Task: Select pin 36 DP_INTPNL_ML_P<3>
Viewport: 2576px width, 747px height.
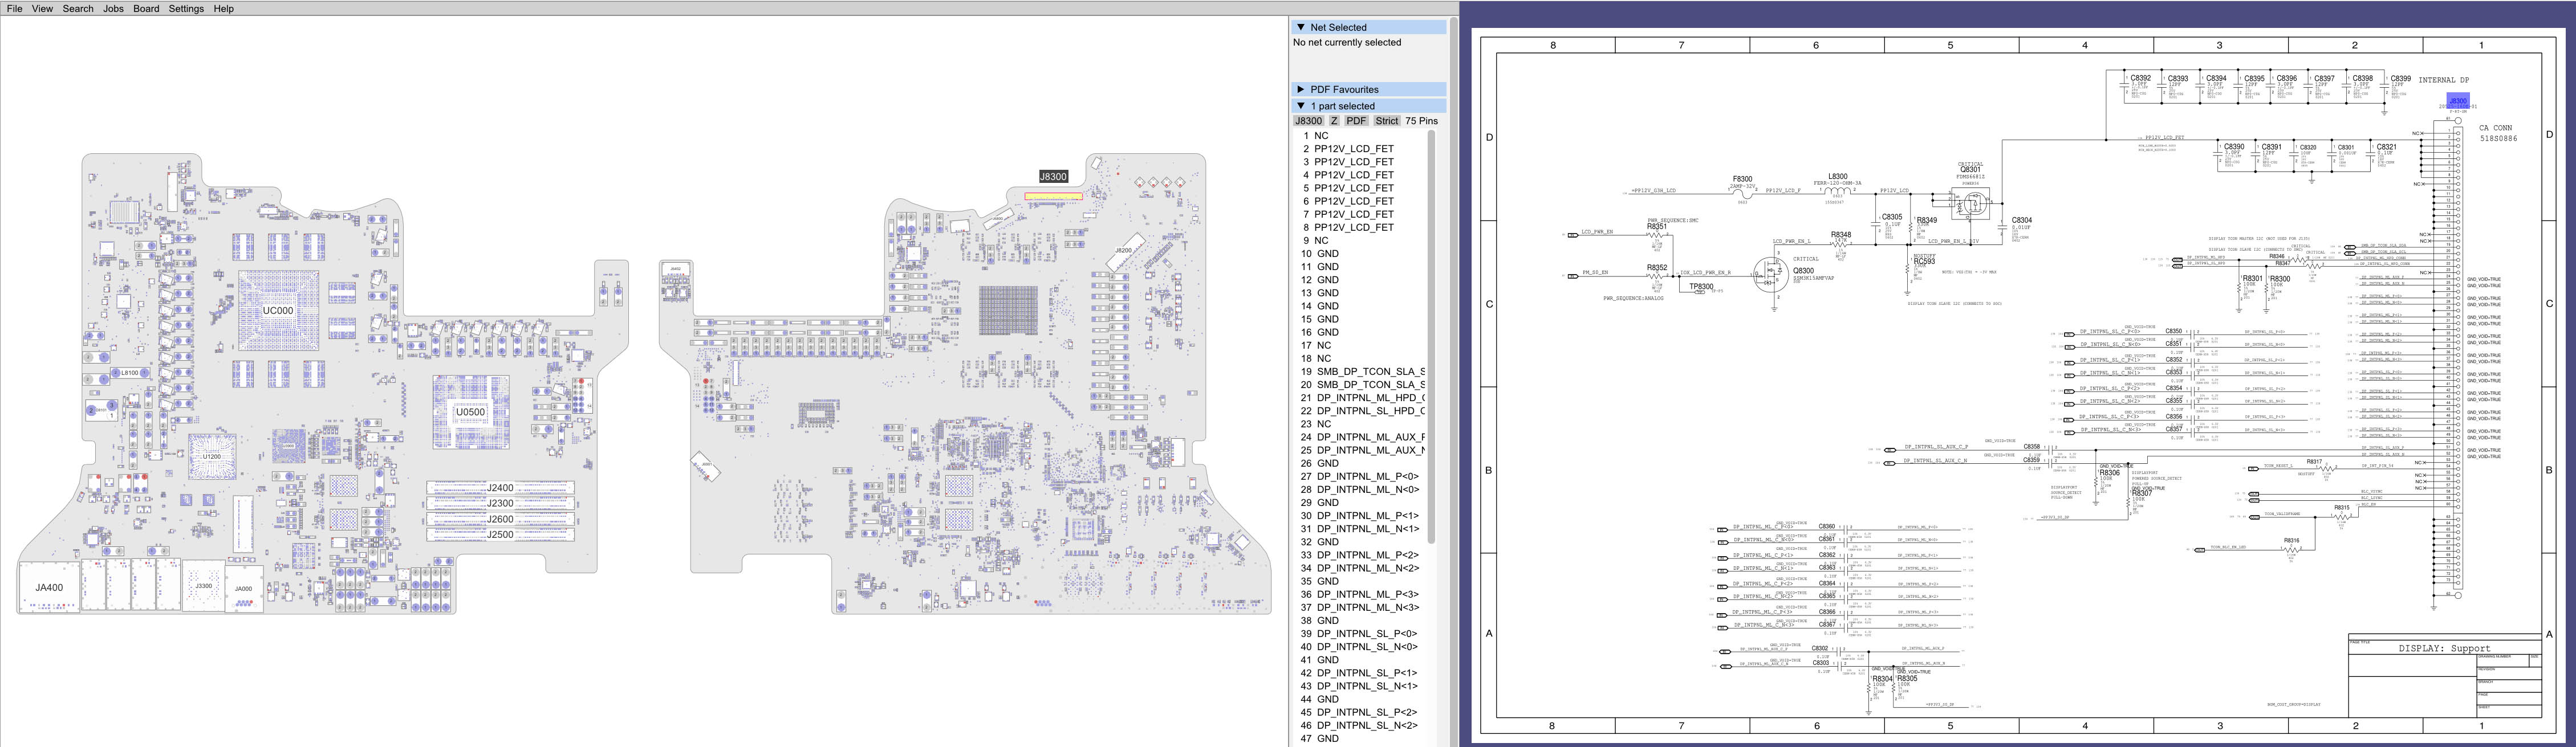Action: (x=1360, y=594)
